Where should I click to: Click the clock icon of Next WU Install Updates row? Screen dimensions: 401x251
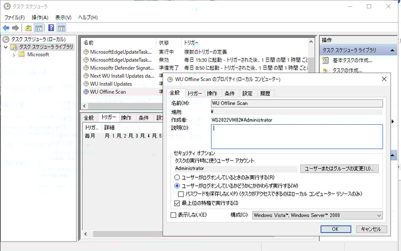[x=86, y=76]
